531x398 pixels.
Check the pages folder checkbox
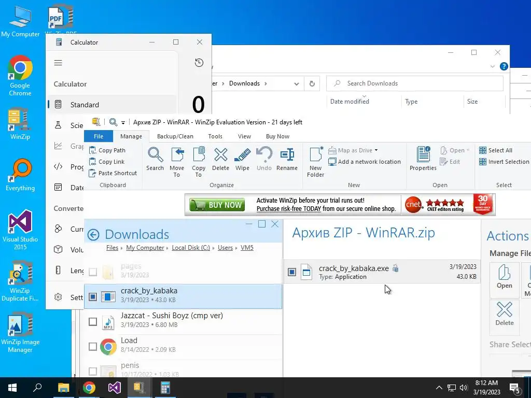point(93,272)
